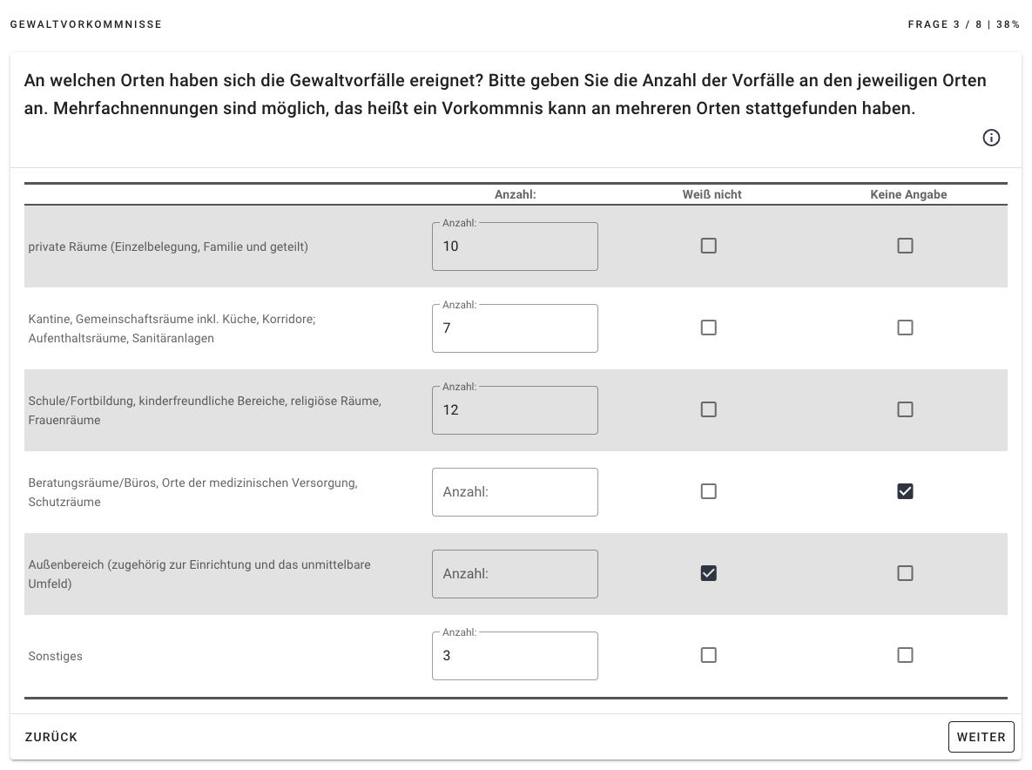Screen dimensions: 1032x770
Task: Select the Anzahl field showing 12
Action: coord(515,410)
